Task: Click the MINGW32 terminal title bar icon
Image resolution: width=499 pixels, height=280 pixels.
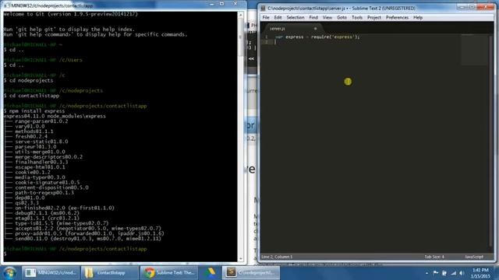Action: coord(6,5)
